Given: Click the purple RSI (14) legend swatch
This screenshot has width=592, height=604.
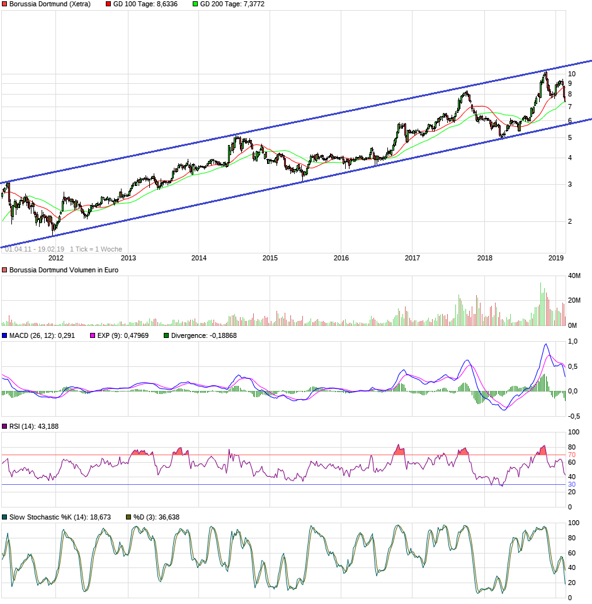Looking at the screenshot, I should tap(4, 426).
